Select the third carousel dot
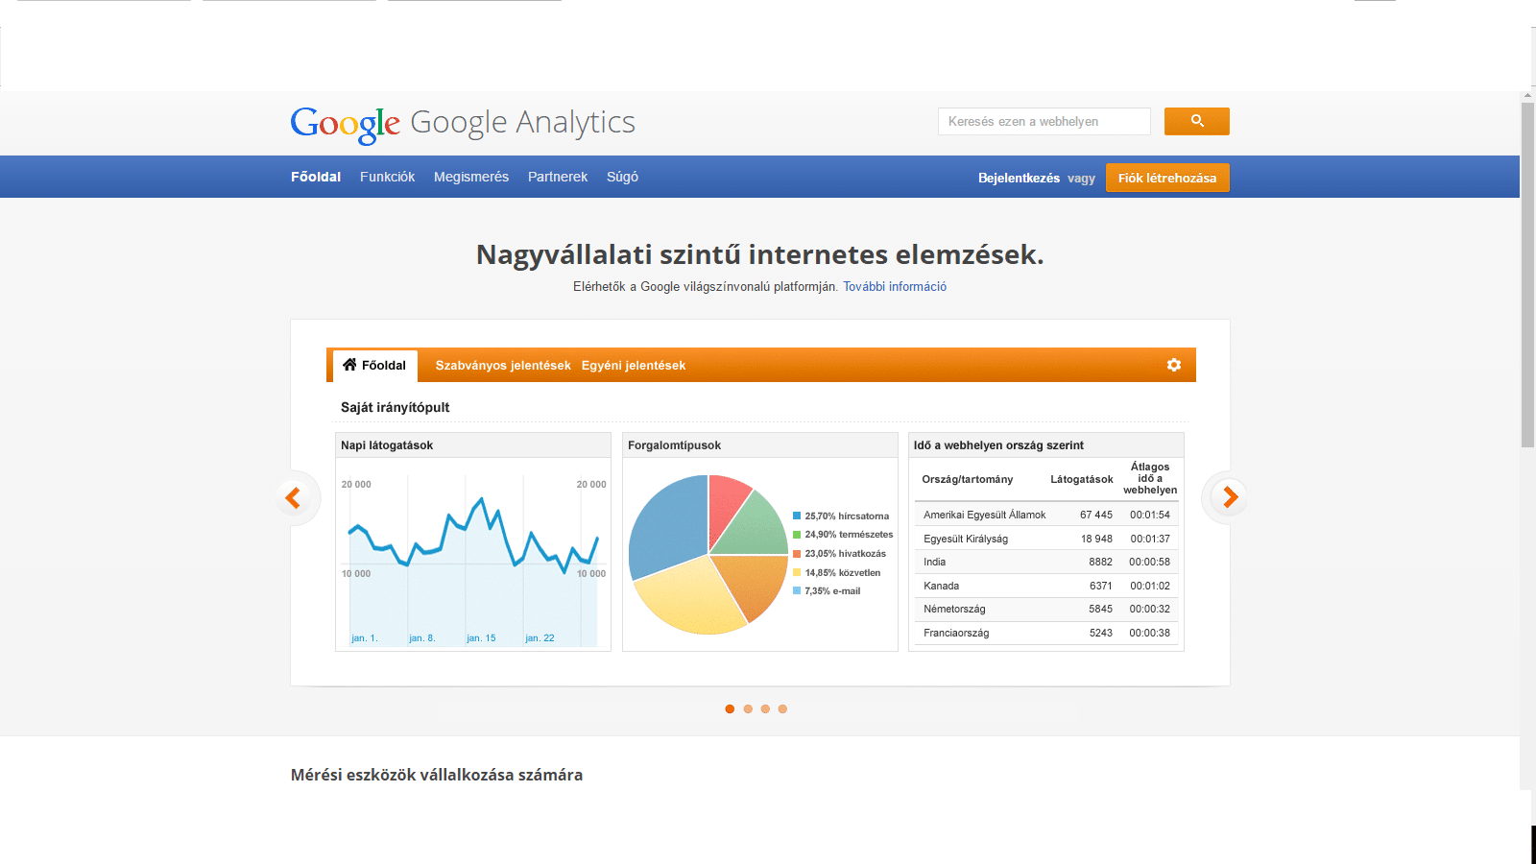This screenshot has width=1536, height=864. (x=765, y=708)
